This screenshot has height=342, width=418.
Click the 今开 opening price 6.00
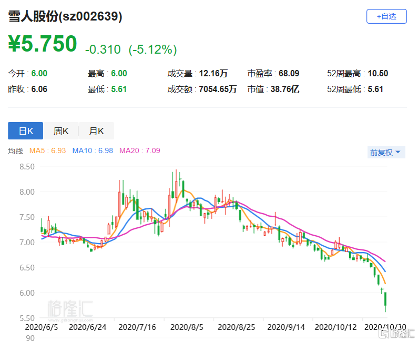point(39,73)
